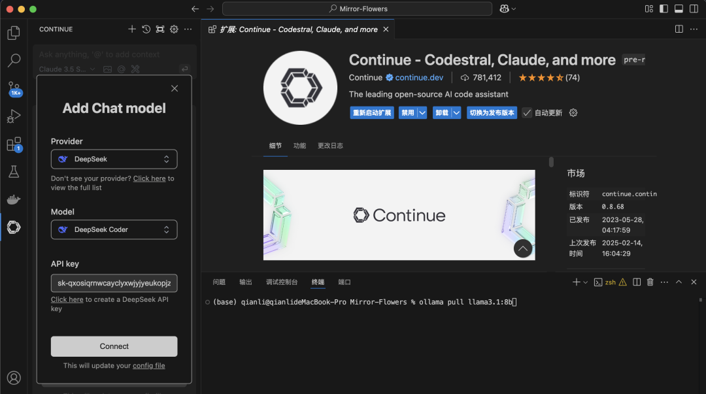Viewport: 706px width, 394px height.
Task: Open the Docker view in the activity bar
Action: (x=14, y=199)
